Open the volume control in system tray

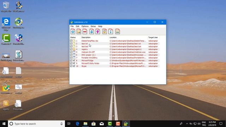tap(199, 124)
